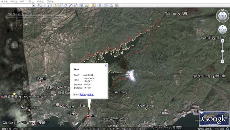Open the ruler measuring tool
Image resolution: width=230 pixels, height=130 pixels.
(x=100, y=6)
